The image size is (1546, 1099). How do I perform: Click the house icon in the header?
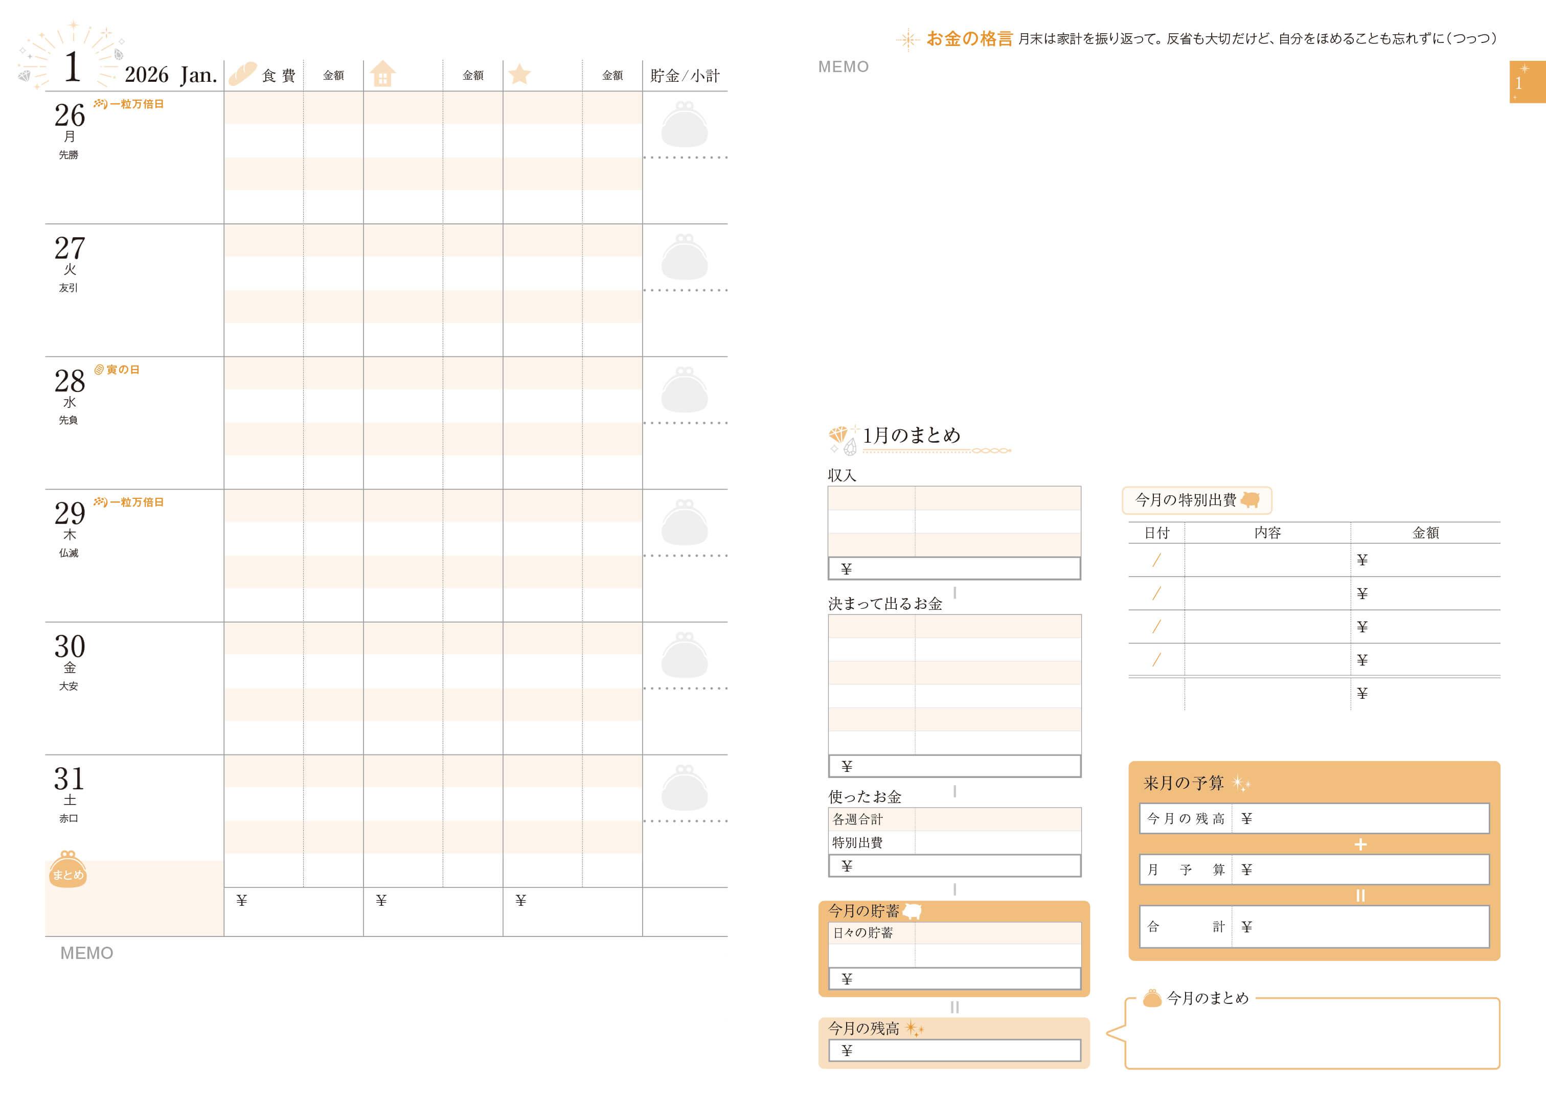point(382,74)
